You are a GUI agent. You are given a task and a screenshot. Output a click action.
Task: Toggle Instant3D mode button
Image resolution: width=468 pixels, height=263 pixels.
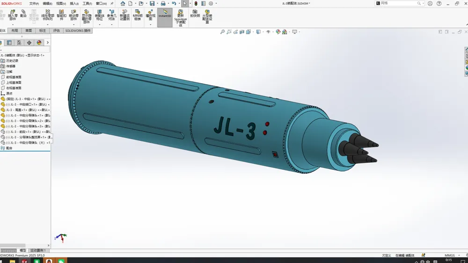[x=165, y=18]
